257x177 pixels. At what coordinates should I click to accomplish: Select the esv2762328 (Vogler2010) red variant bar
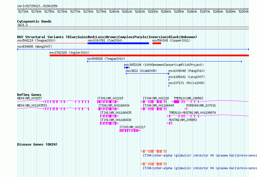coord(149,55)
